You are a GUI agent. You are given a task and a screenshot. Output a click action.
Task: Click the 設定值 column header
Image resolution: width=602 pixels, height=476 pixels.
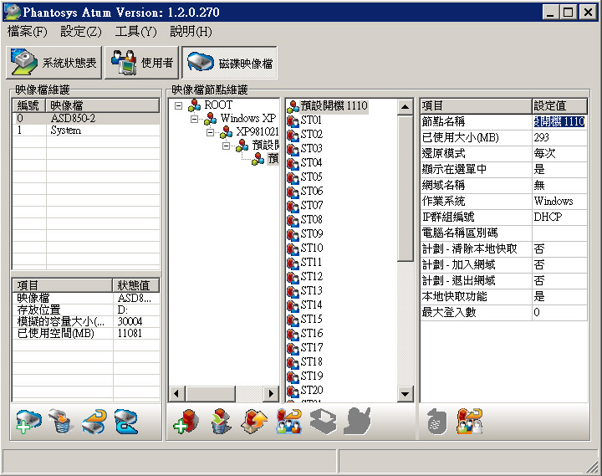tap(559, 105)
